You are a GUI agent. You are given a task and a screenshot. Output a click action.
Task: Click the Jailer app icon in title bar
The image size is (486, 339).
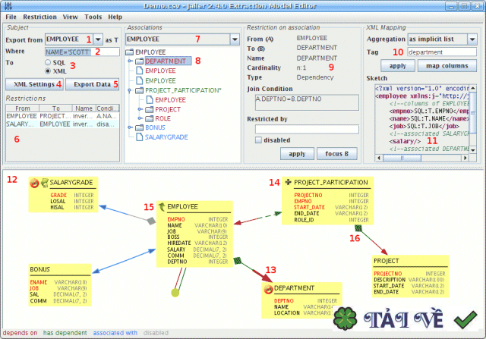point(8,6)
